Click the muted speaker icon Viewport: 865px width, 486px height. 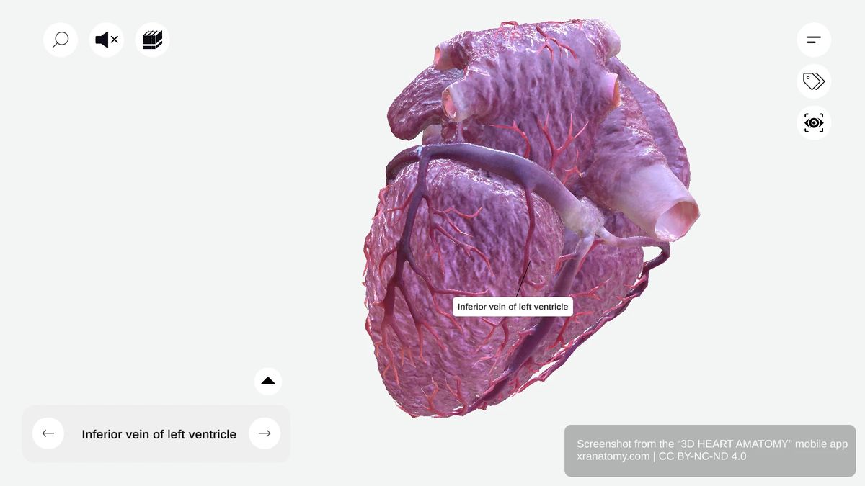pyautogui.click(x=106, y=40)
